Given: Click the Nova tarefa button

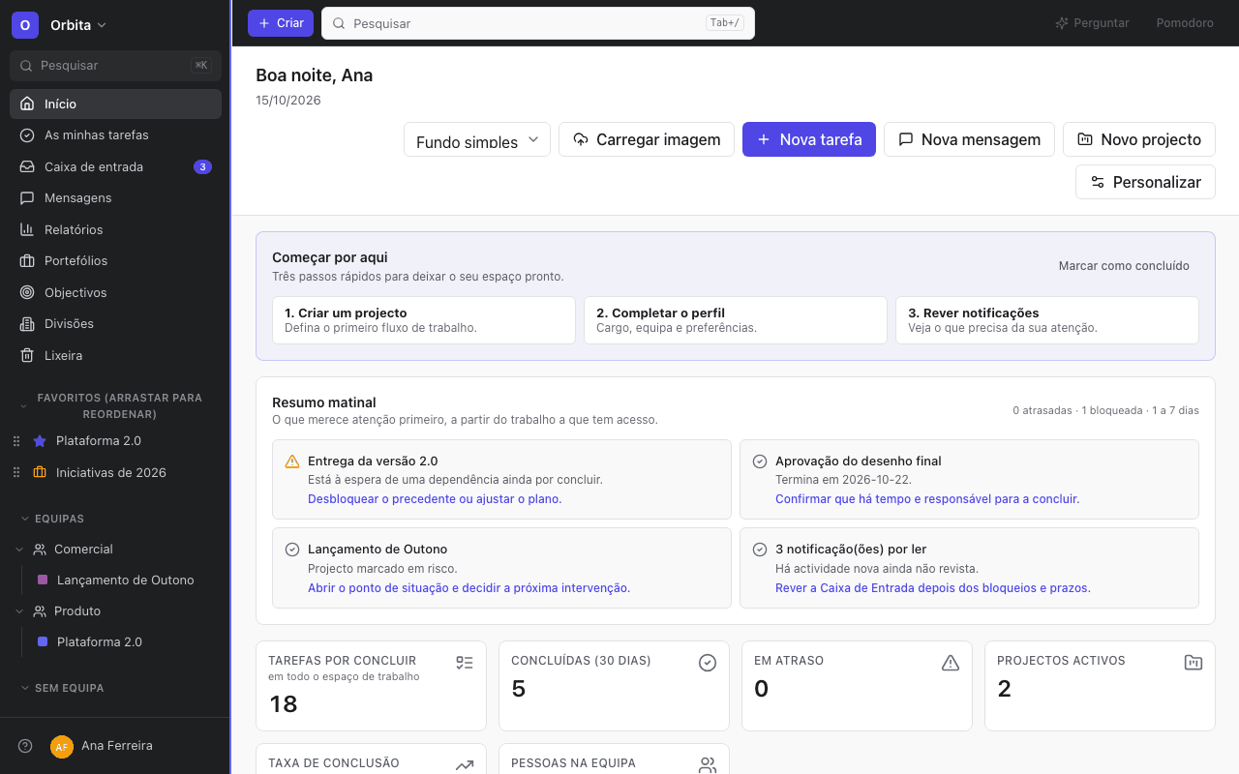Looking at the screenshot, I should (x=809, y=139).
